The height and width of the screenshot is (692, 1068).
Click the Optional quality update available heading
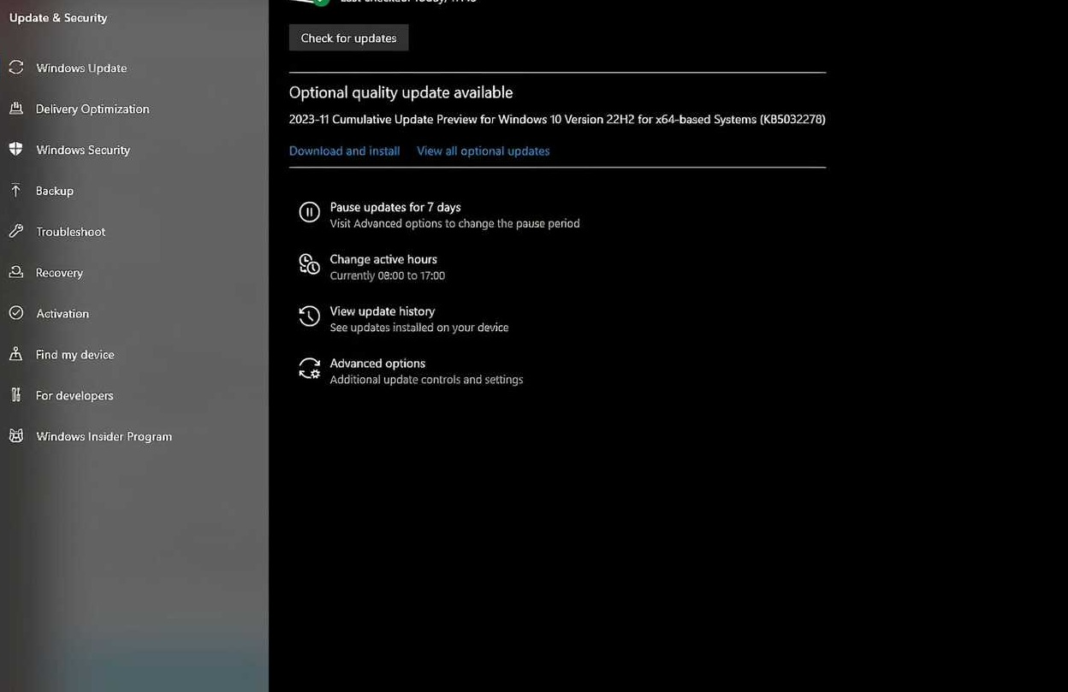[400, 92]
